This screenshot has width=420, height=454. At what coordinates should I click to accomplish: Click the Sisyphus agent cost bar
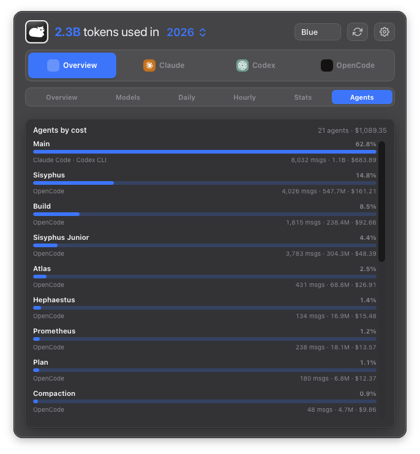point(204,183)
